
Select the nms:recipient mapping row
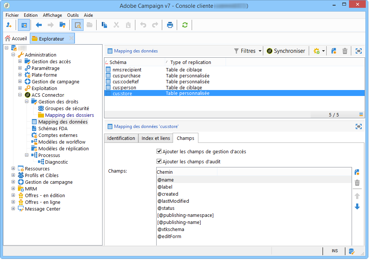(x=235, y=70)
